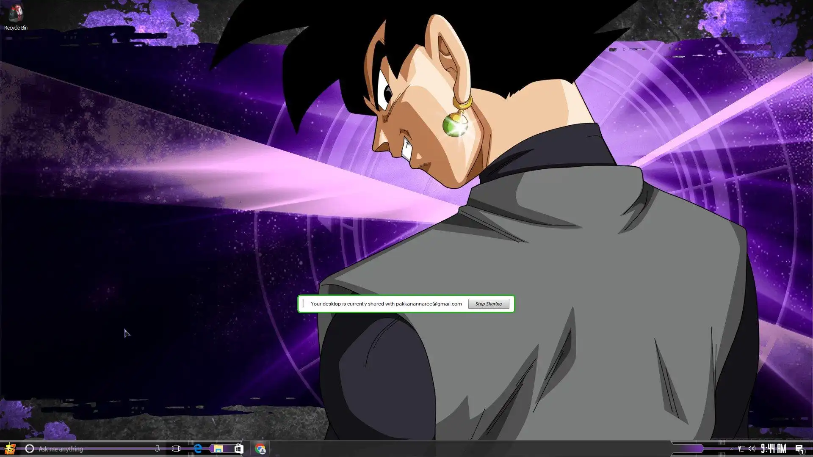This screenshot has width=813, height=457.
Task: Open the network status tray icon
Action: (x=741, y=449)
